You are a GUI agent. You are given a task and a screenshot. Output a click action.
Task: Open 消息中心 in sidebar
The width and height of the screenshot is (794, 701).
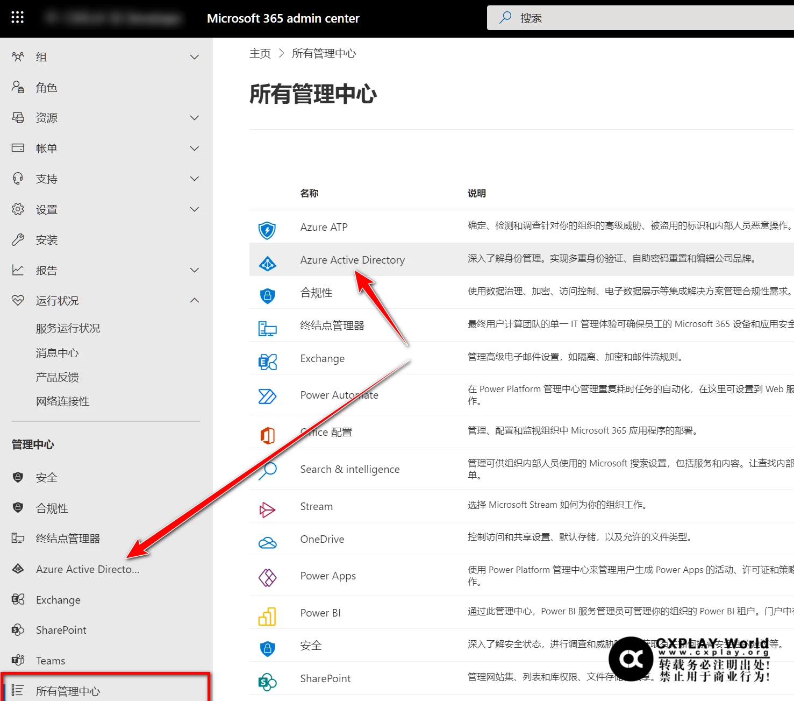pos(57,353)
